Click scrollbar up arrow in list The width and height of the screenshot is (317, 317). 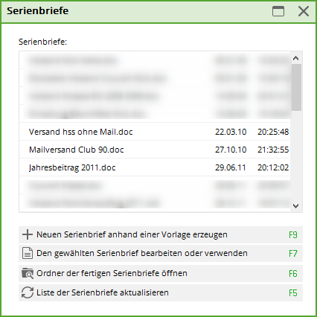click(x=295, y=58)
